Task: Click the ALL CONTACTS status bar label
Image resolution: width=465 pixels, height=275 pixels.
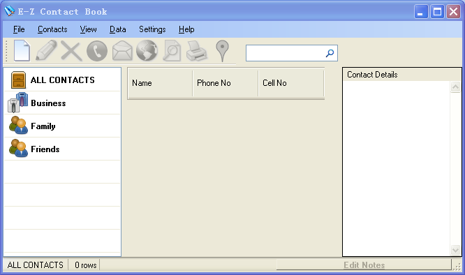Action: 36,265
